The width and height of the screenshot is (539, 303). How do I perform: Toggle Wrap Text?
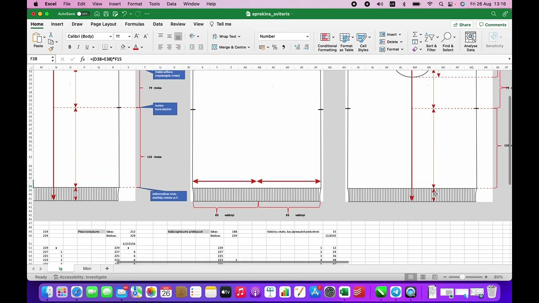[227, 36]
